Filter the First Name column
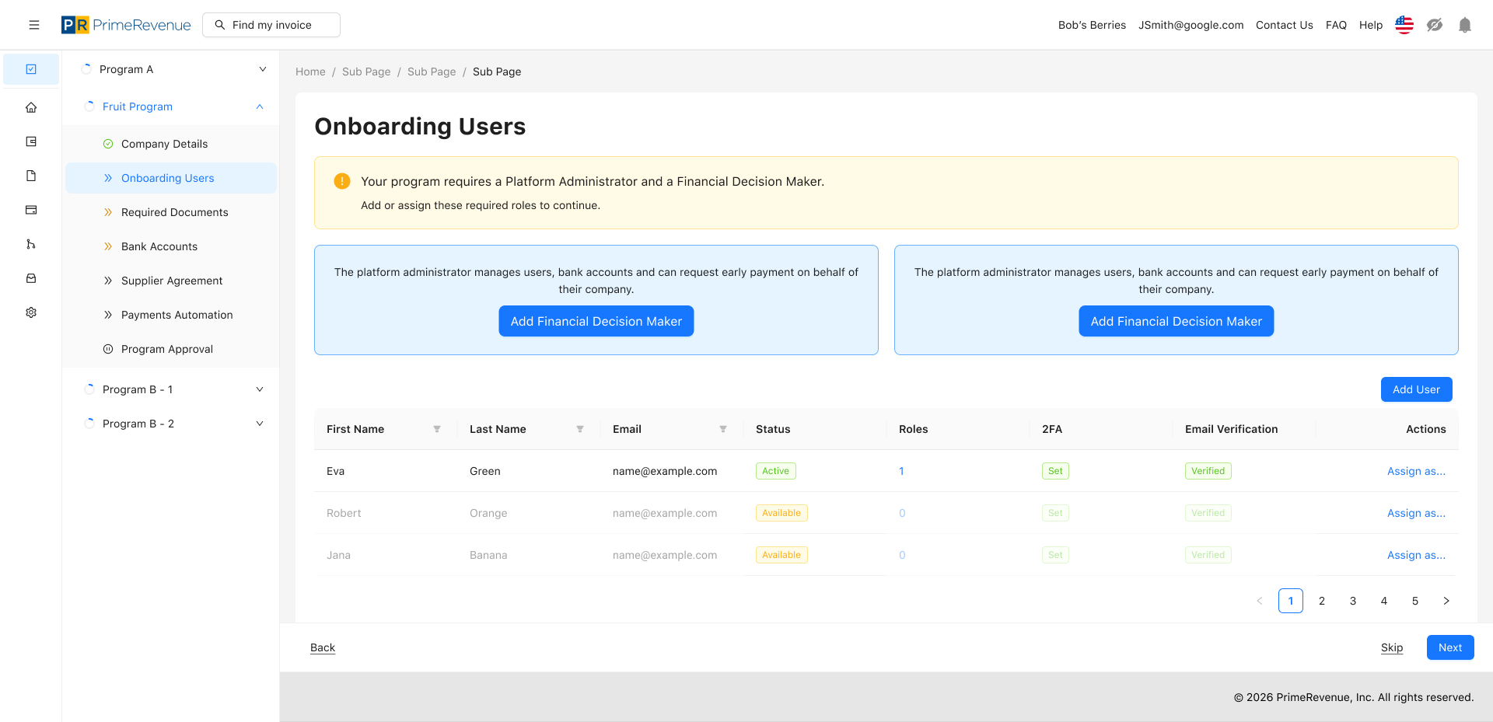The height and width of the screenshot is (722, 1493). [x=437, y=429]
